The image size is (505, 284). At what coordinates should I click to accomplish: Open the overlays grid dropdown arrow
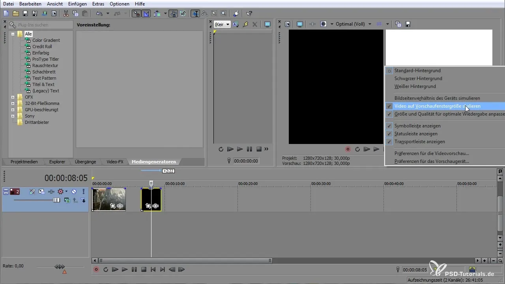pyautogui.click(x=387, y=24)
